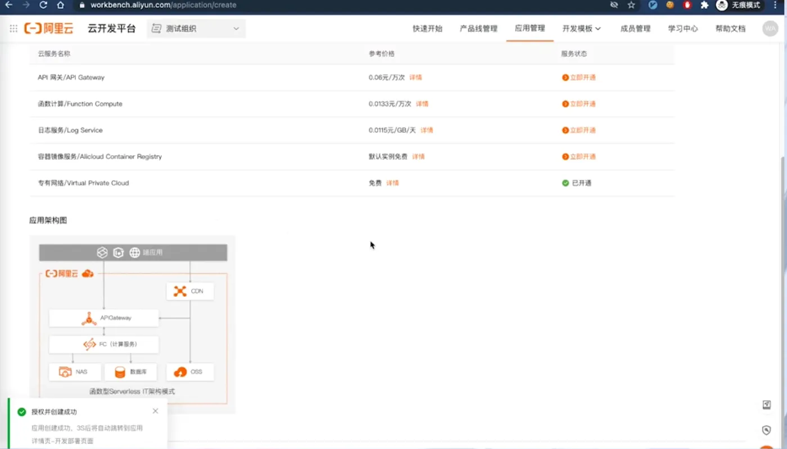Click the floating shield icon at right

[766, 430]
